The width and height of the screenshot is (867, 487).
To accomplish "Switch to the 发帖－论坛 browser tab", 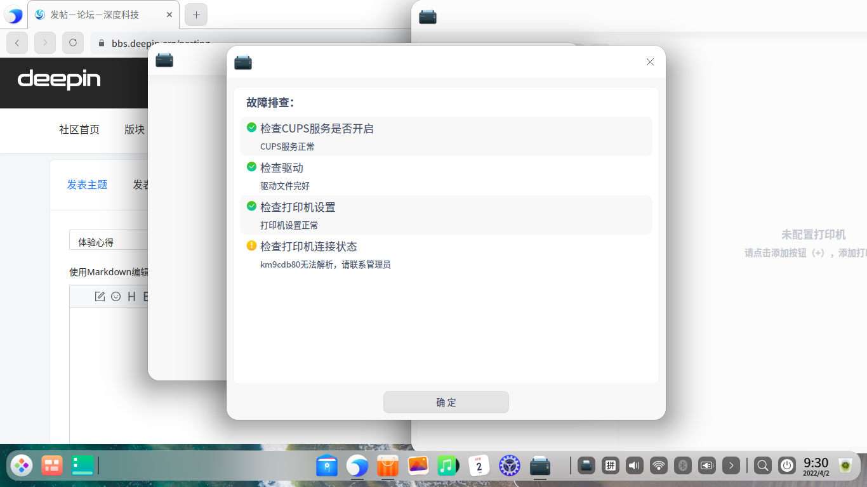I will coord(95,14).
